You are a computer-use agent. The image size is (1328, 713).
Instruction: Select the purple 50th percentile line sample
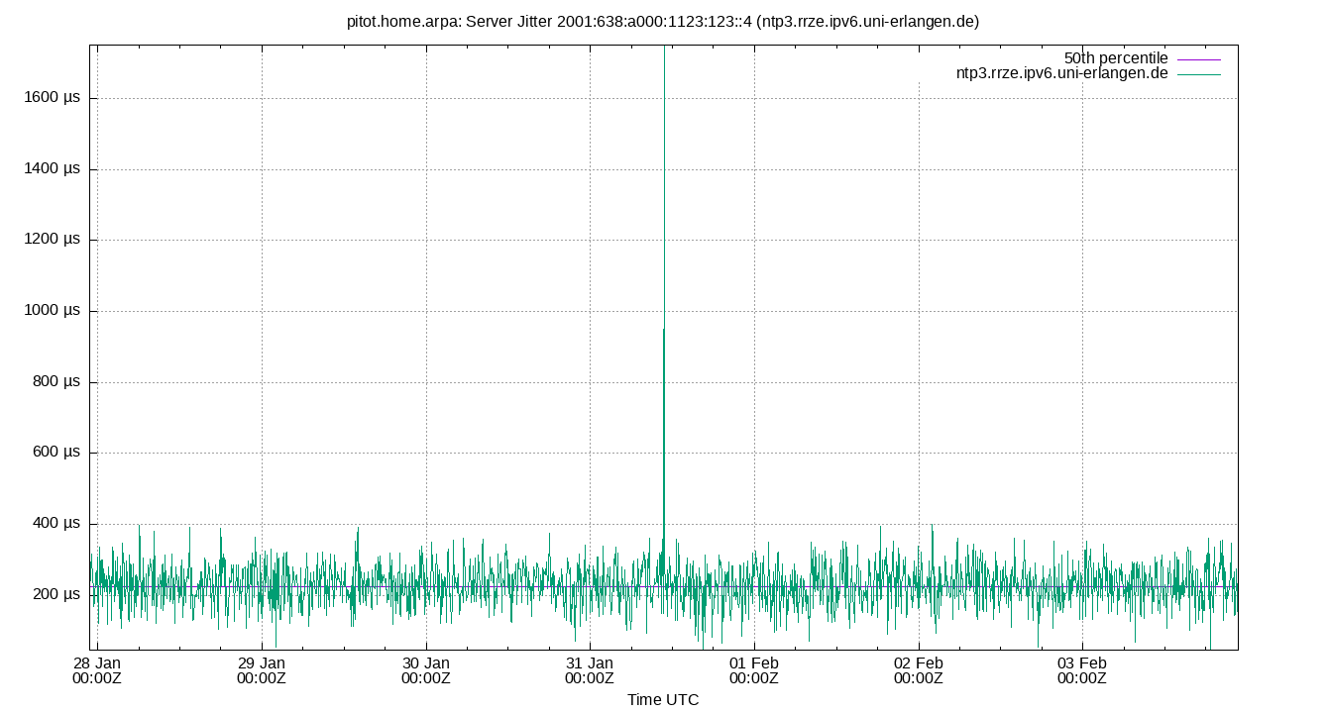(1199, 57)
